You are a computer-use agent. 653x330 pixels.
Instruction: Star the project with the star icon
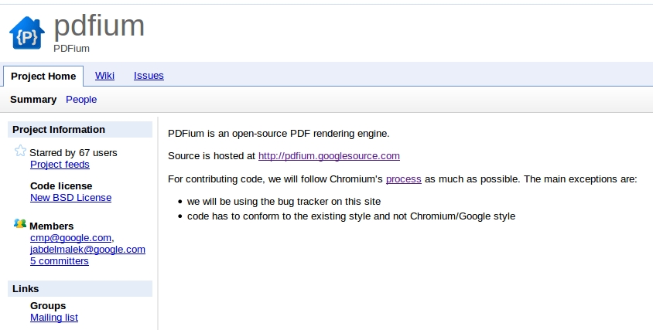(20, 151)
